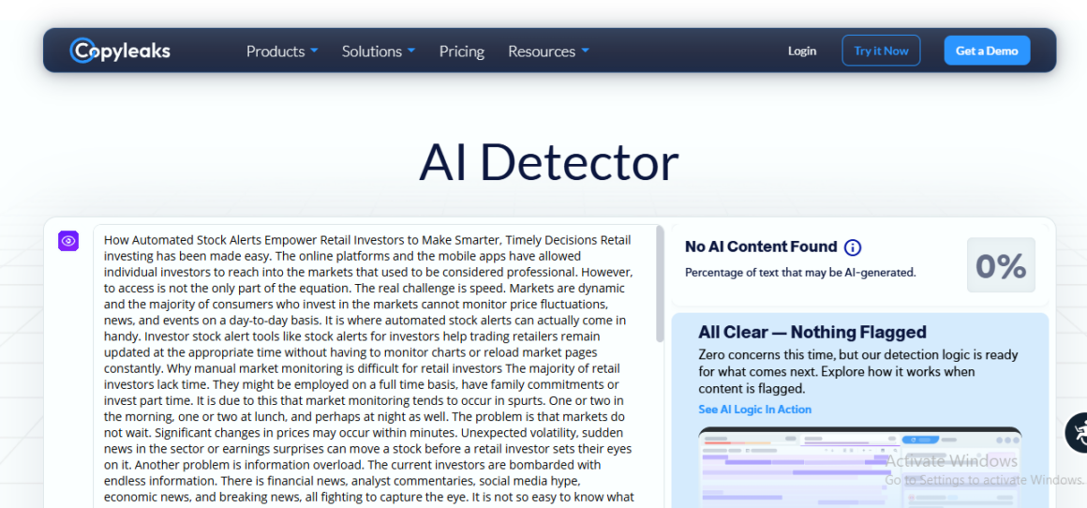Go to the Pricing page

462,52
